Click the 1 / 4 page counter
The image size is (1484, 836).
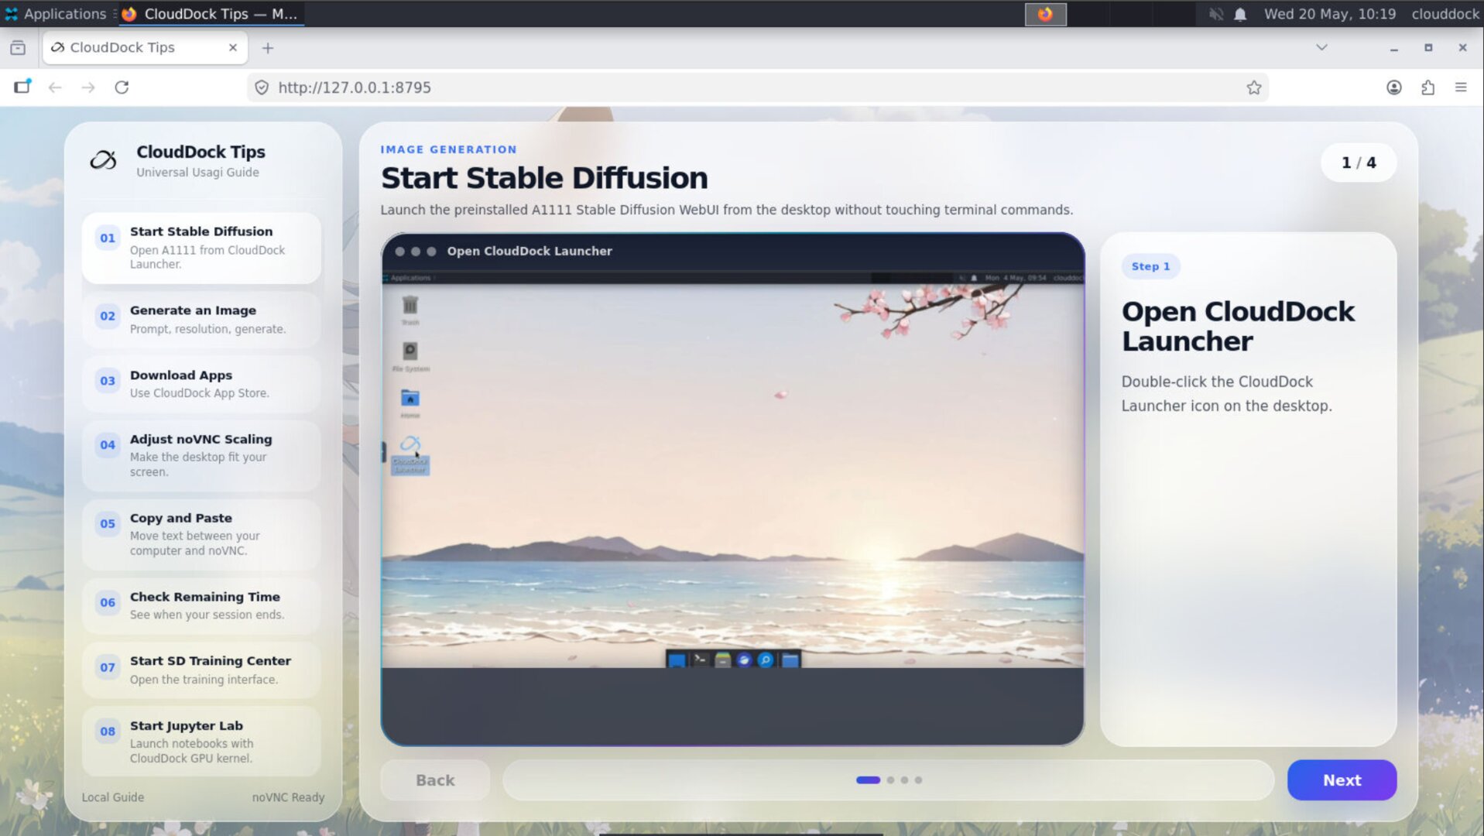click(x=1359, y=163)
